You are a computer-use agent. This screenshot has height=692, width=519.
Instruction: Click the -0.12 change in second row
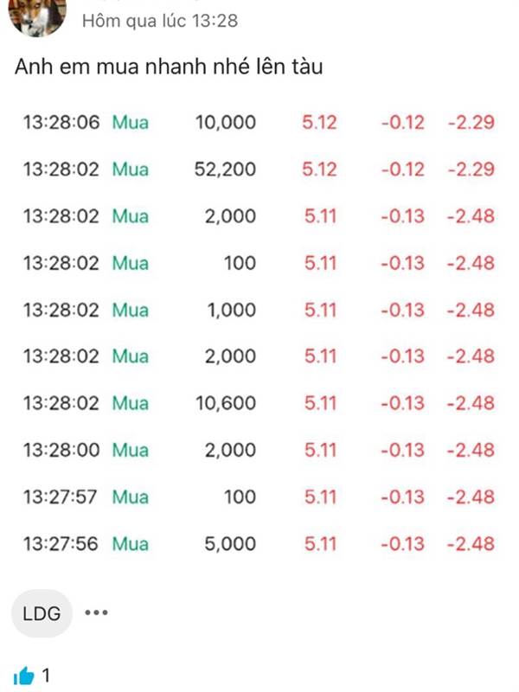click(x=402, y=170)
